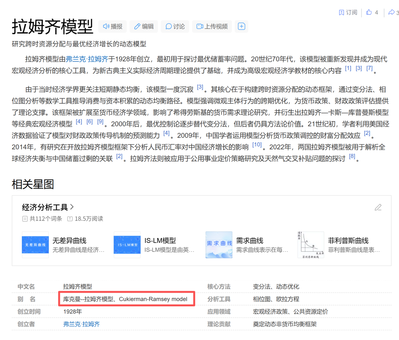
Task: Click the 相关星图 section heading
Action: tap(33, 184)
